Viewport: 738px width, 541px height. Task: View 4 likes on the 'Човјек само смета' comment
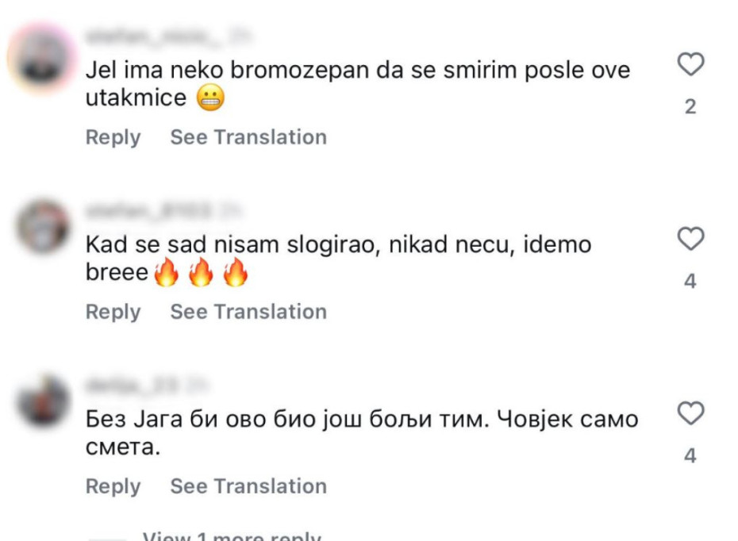[690, 456]
